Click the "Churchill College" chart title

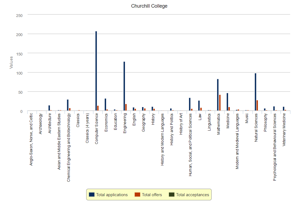[x=149, y=6]
